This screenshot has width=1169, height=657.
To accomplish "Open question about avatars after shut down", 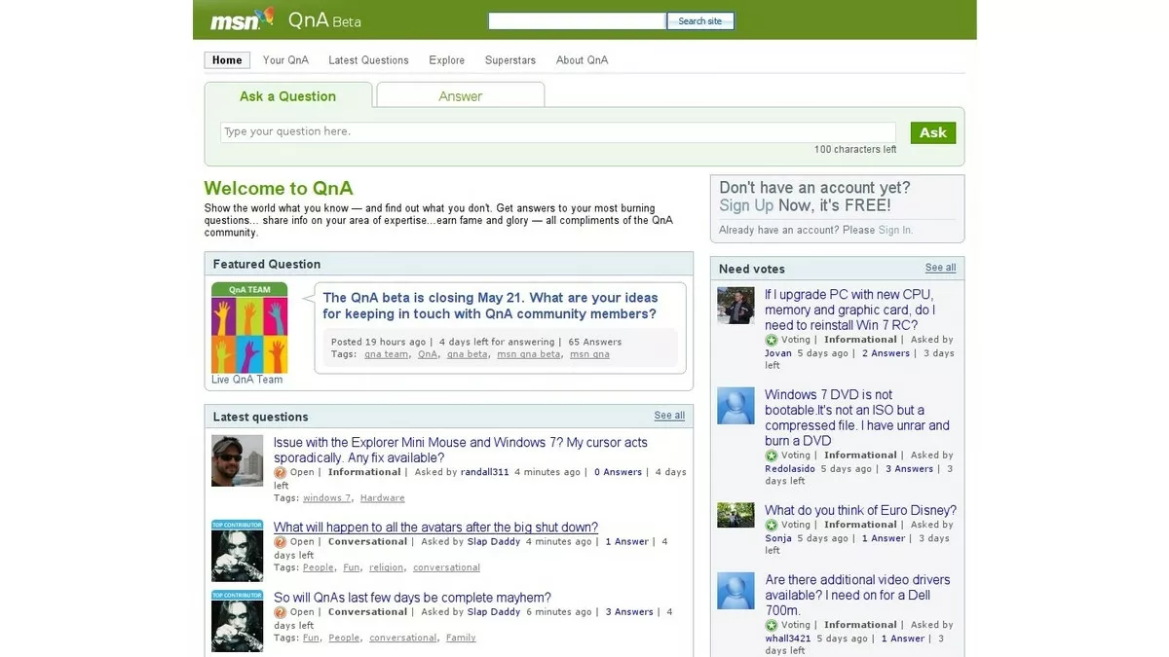I will tap(435, 528).
